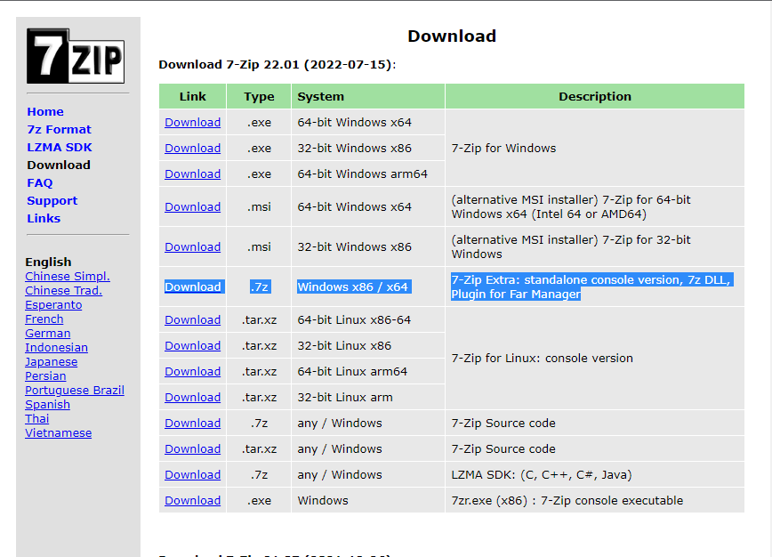Click the Type column header
Viewport: 772px width, 557px height.
click(259, 96)
